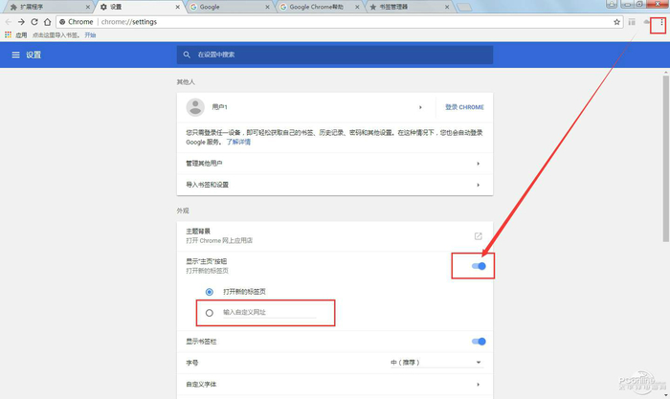
Task: Click the settings page vertical scrollbar
Action: pyautogui.click(x=666, y=158)
